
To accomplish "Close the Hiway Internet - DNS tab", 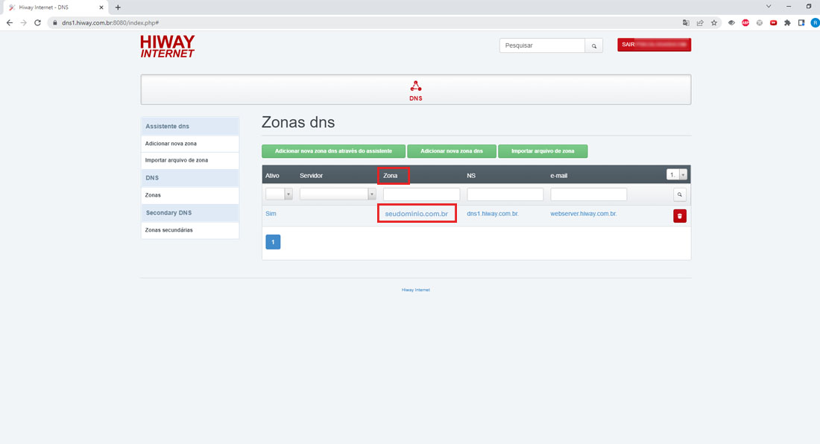I will pos(101,7).
